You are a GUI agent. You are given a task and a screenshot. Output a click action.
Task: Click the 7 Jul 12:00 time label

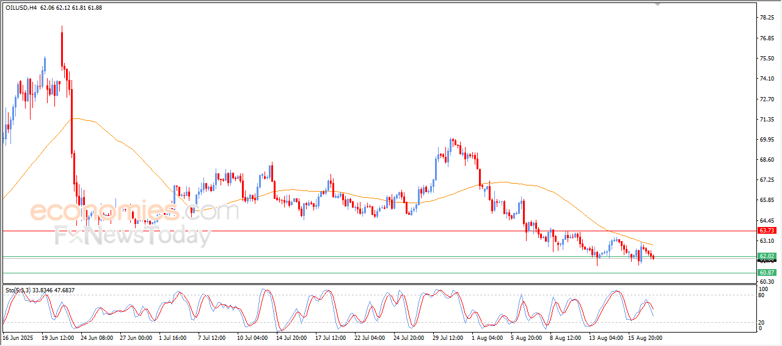[x=213, y=337]
